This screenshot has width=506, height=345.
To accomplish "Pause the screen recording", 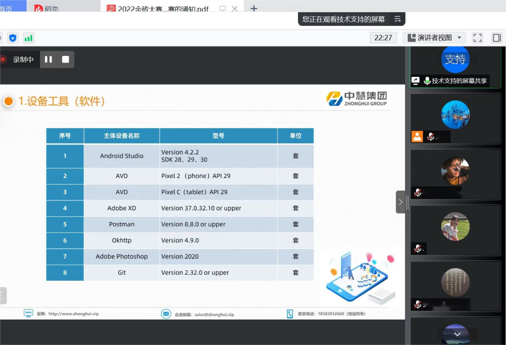I will pyautogui.click(x=48, y=59).
